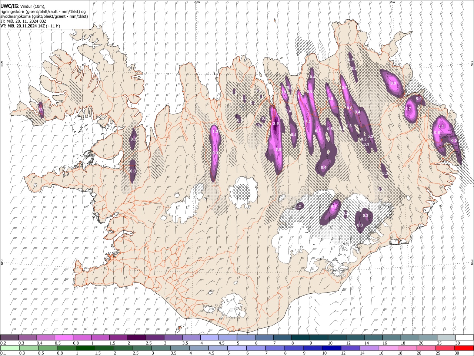This screenshot has height=356, width=474.
Task: Click the white 30 snow legend swatch
Action: click(464, 338)
